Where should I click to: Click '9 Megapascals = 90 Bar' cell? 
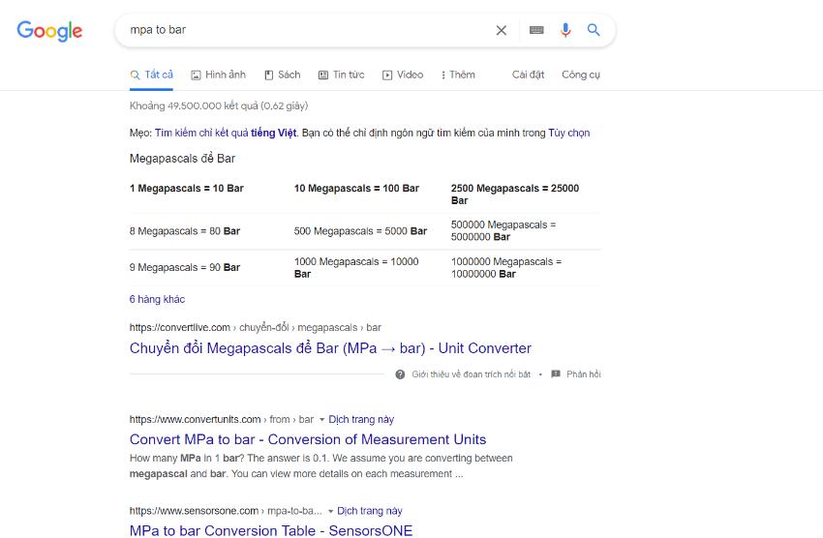point(185,267)
